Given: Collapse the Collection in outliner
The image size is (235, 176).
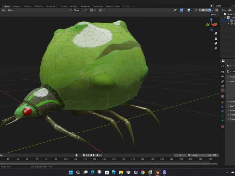Looking at the screenshot, I should coord(225,17).
